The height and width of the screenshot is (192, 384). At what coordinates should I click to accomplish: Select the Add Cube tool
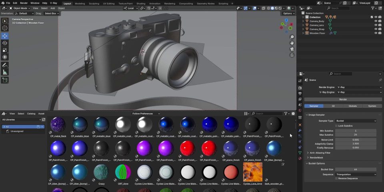pyautogui.click(x=5, y=80)
